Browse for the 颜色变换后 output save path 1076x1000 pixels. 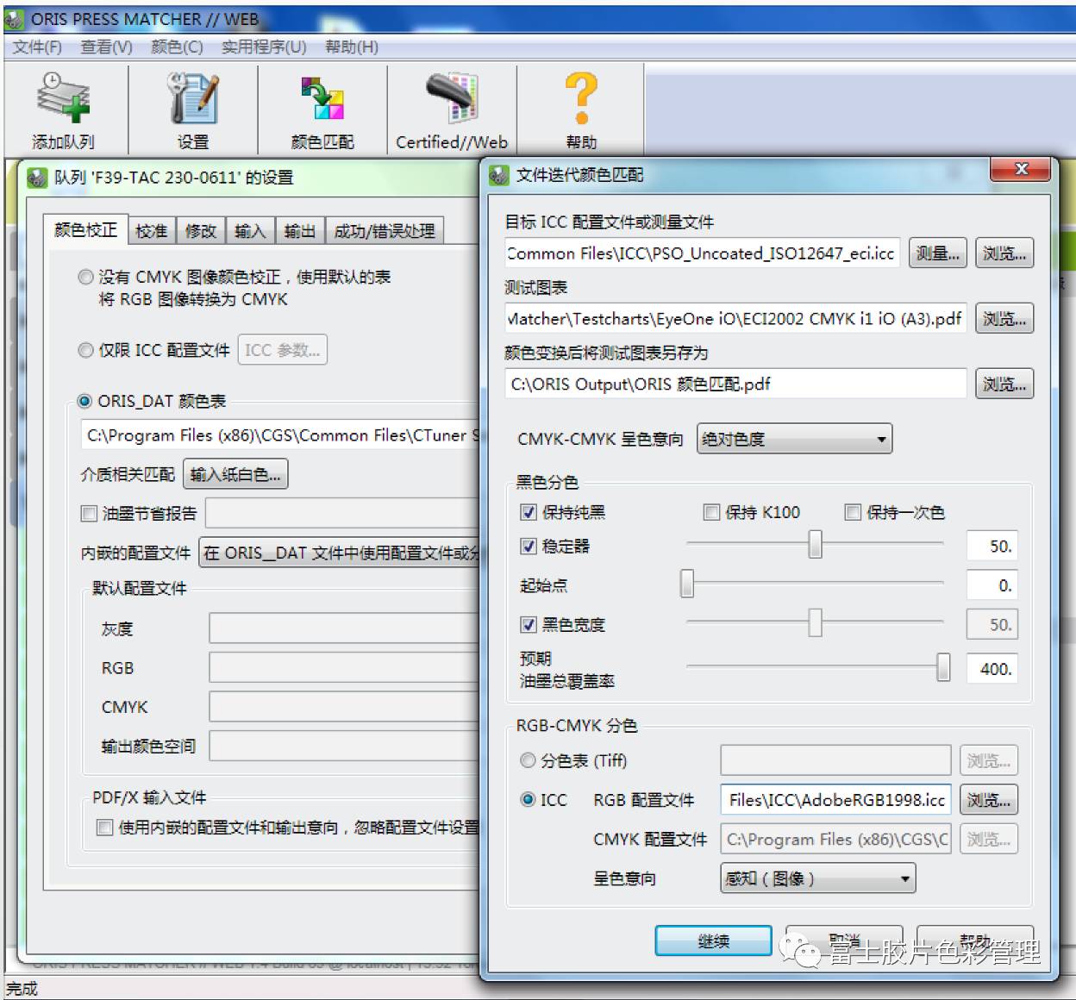pos(1004,384)
